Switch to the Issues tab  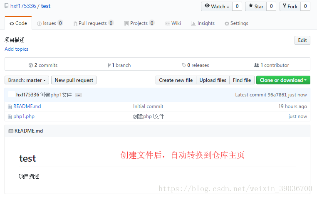coord(50,23)
